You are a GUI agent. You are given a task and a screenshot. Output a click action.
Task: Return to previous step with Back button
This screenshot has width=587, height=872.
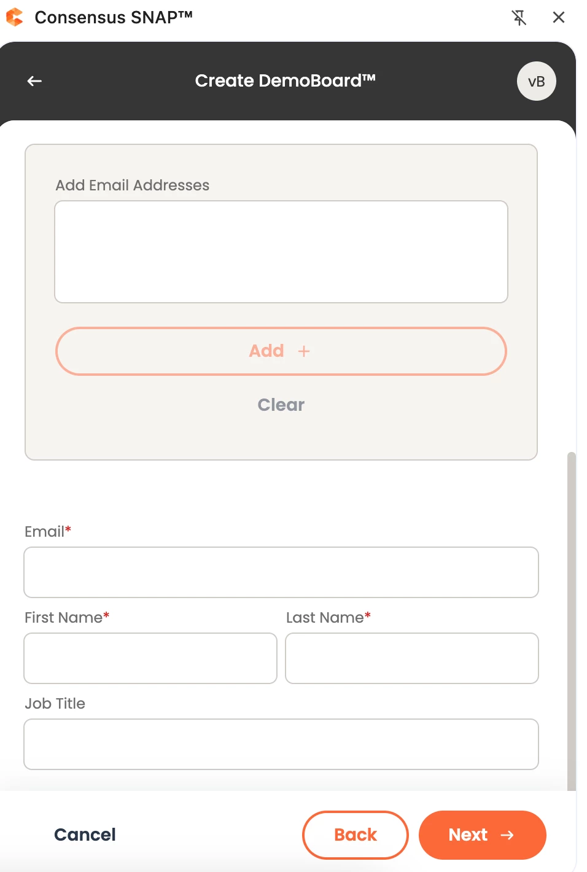pyautogui.click(x=356, y=835)
